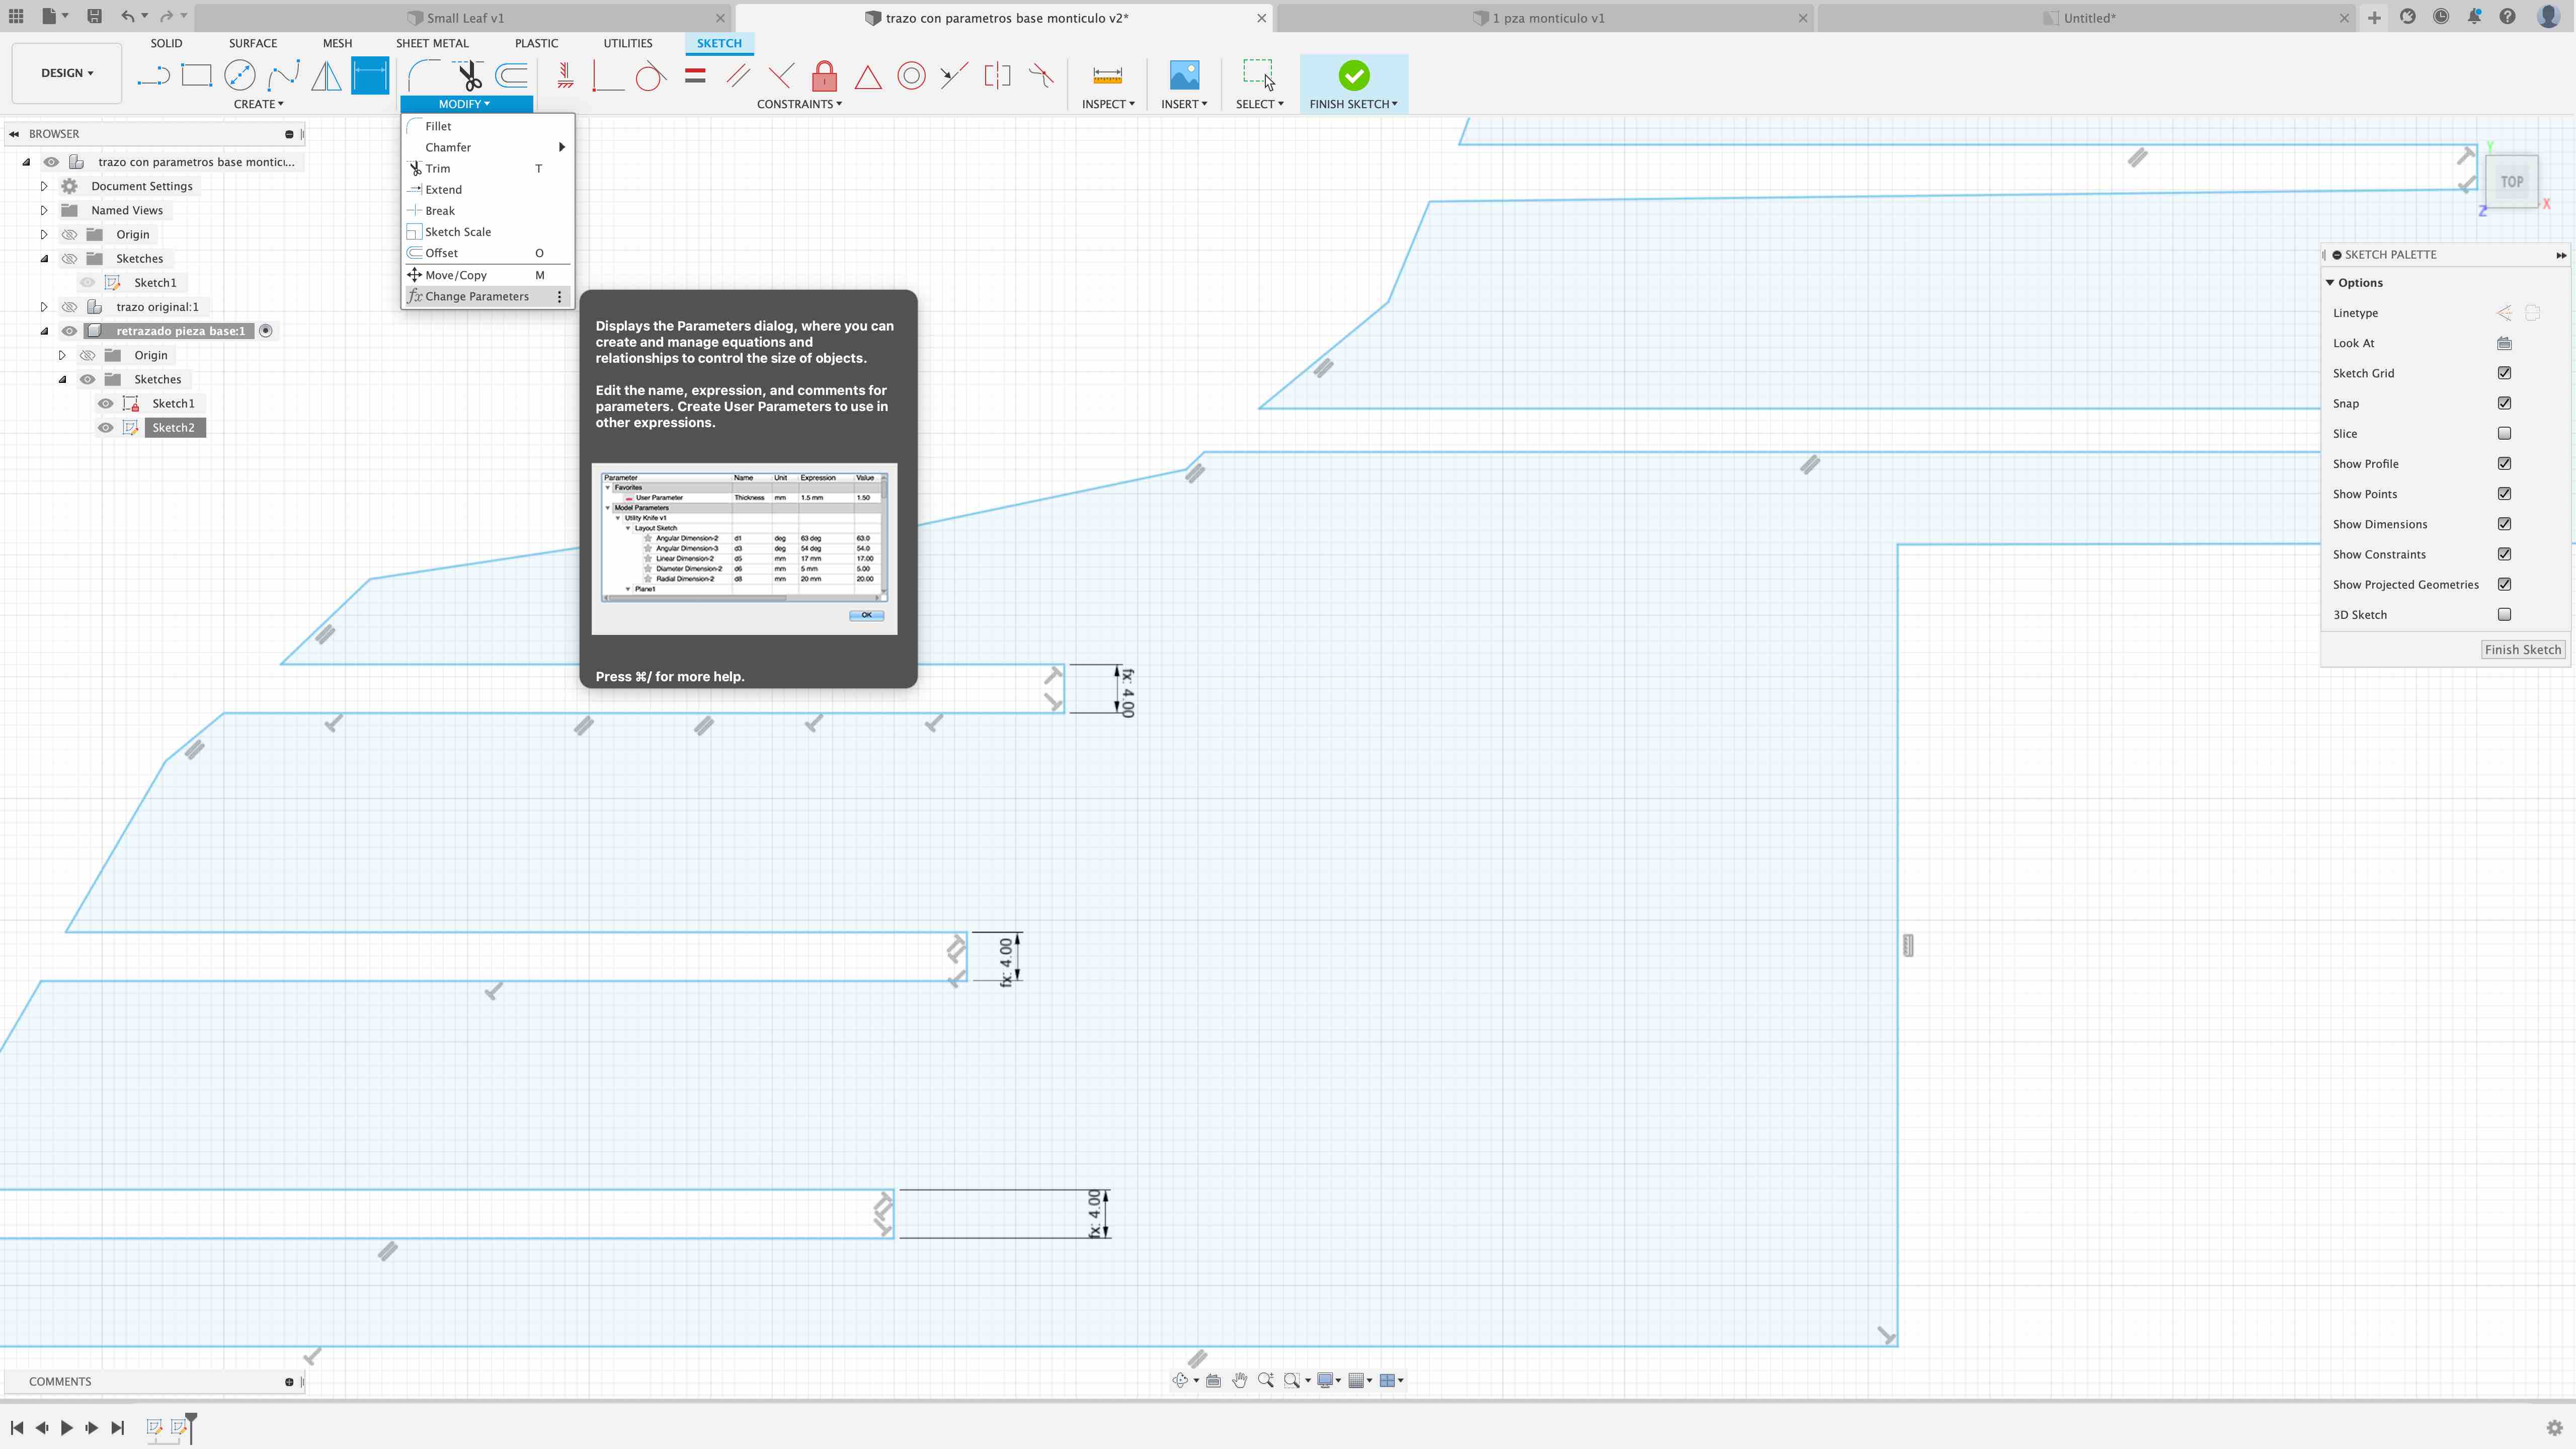This screenshot has height=1449, width=2576.
Task: Switch to the SURFACE tab
Action: tap(252, 43)
